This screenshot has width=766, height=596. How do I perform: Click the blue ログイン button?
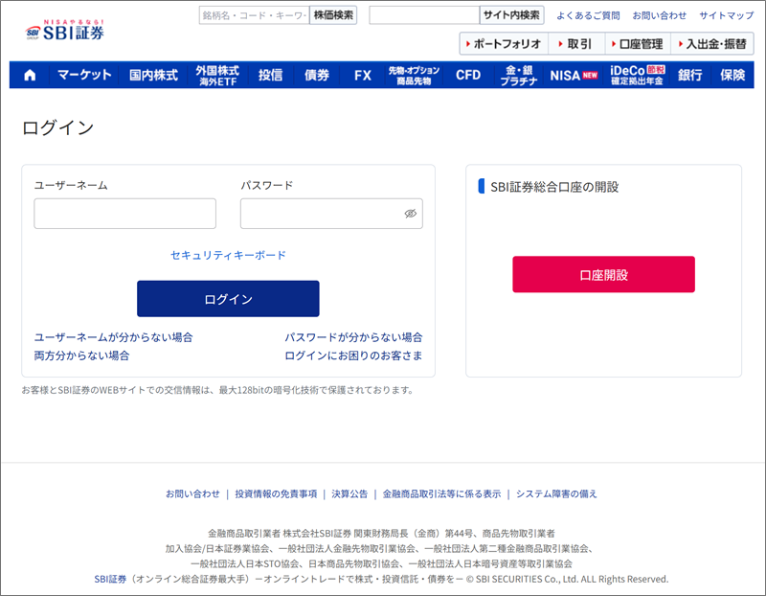point(228,299)
